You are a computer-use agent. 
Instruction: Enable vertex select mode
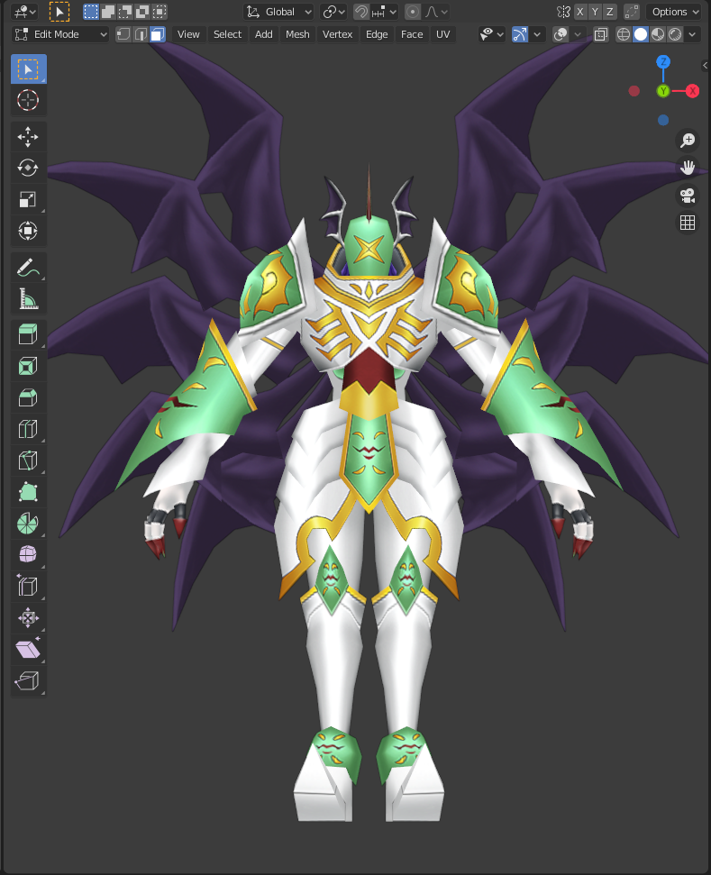point(123,34)
